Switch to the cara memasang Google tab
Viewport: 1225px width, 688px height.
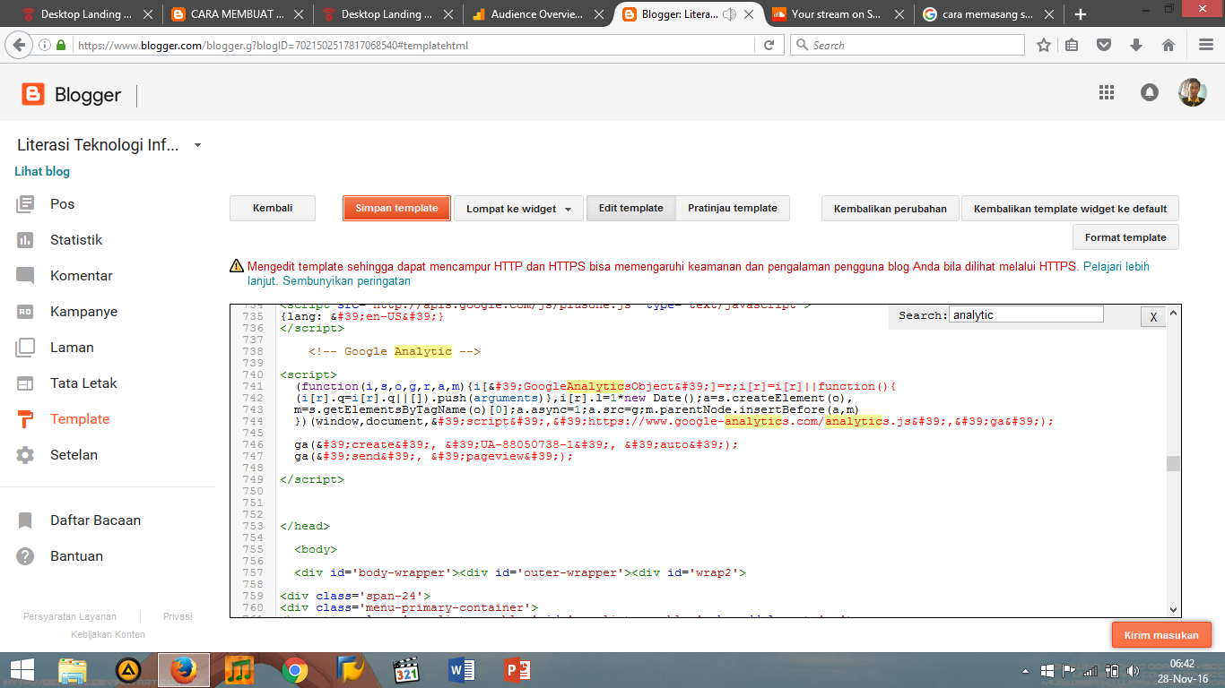[x=987, y=14]
